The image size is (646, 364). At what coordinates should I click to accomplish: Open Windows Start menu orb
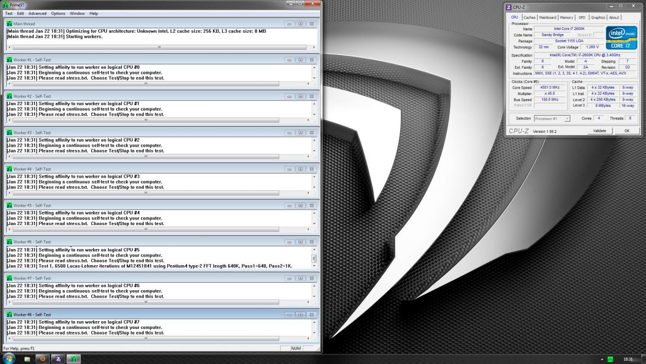pyautogui.click(x=9, y=358)
